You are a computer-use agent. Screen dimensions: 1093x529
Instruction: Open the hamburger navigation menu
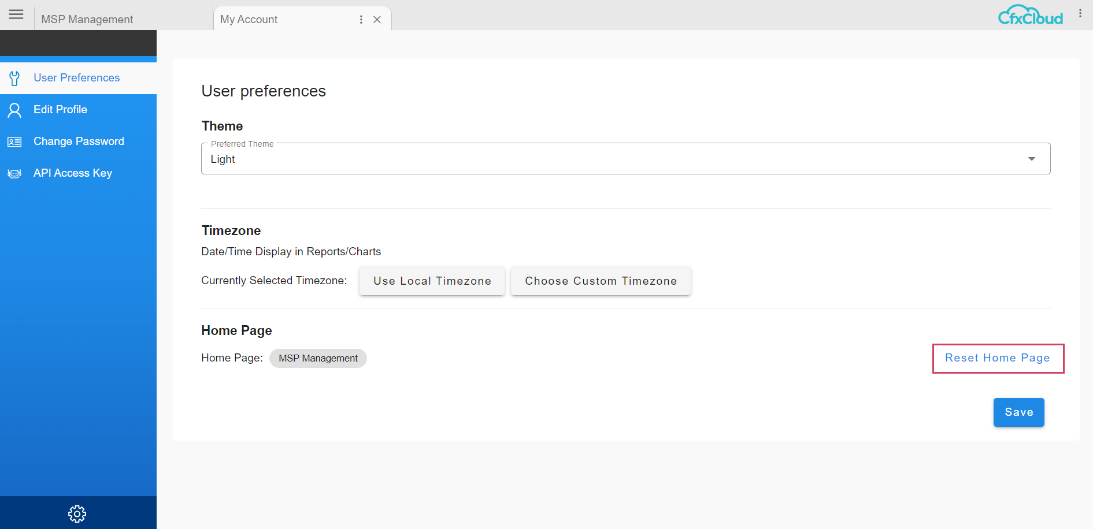coord(16,14)
